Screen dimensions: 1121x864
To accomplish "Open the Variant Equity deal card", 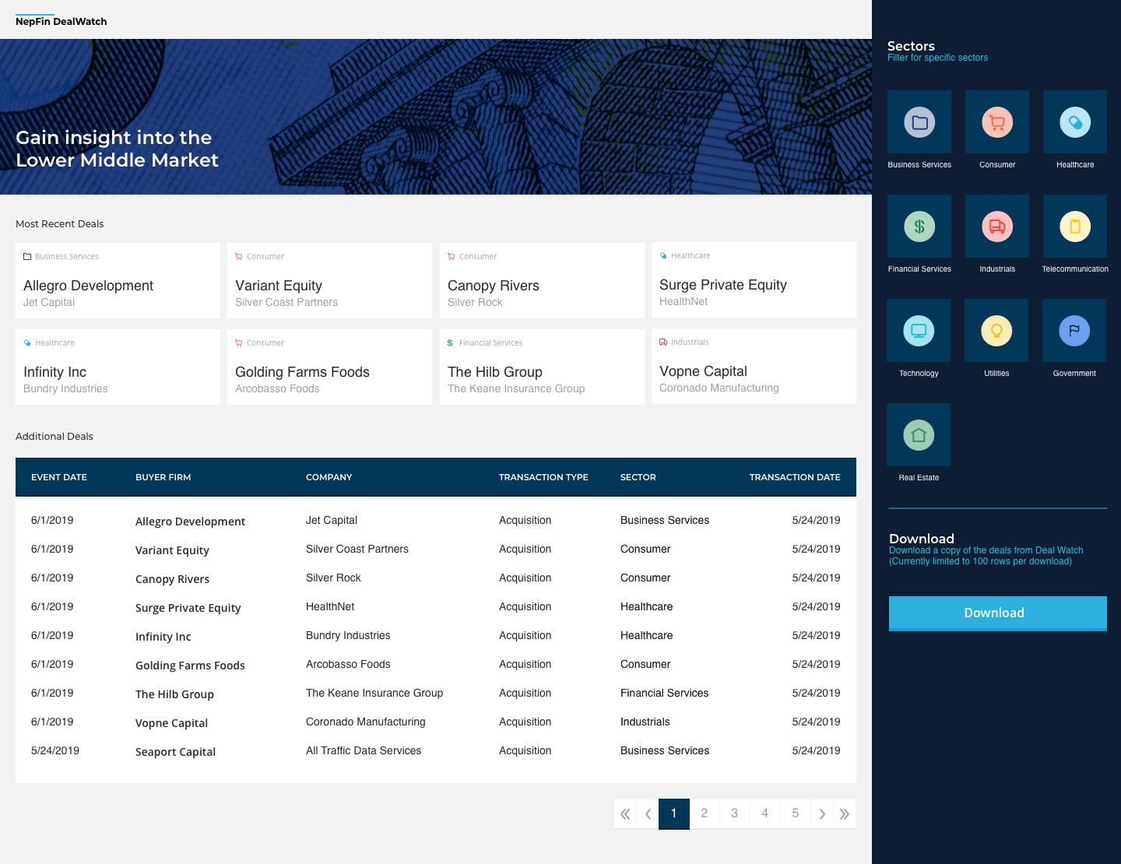I will click(329, 280).
